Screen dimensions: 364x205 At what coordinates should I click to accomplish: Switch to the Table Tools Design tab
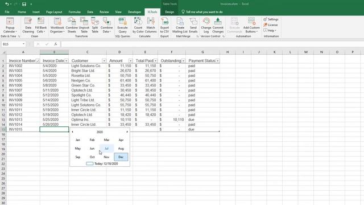pyautogui.click(x=169, y=12)
